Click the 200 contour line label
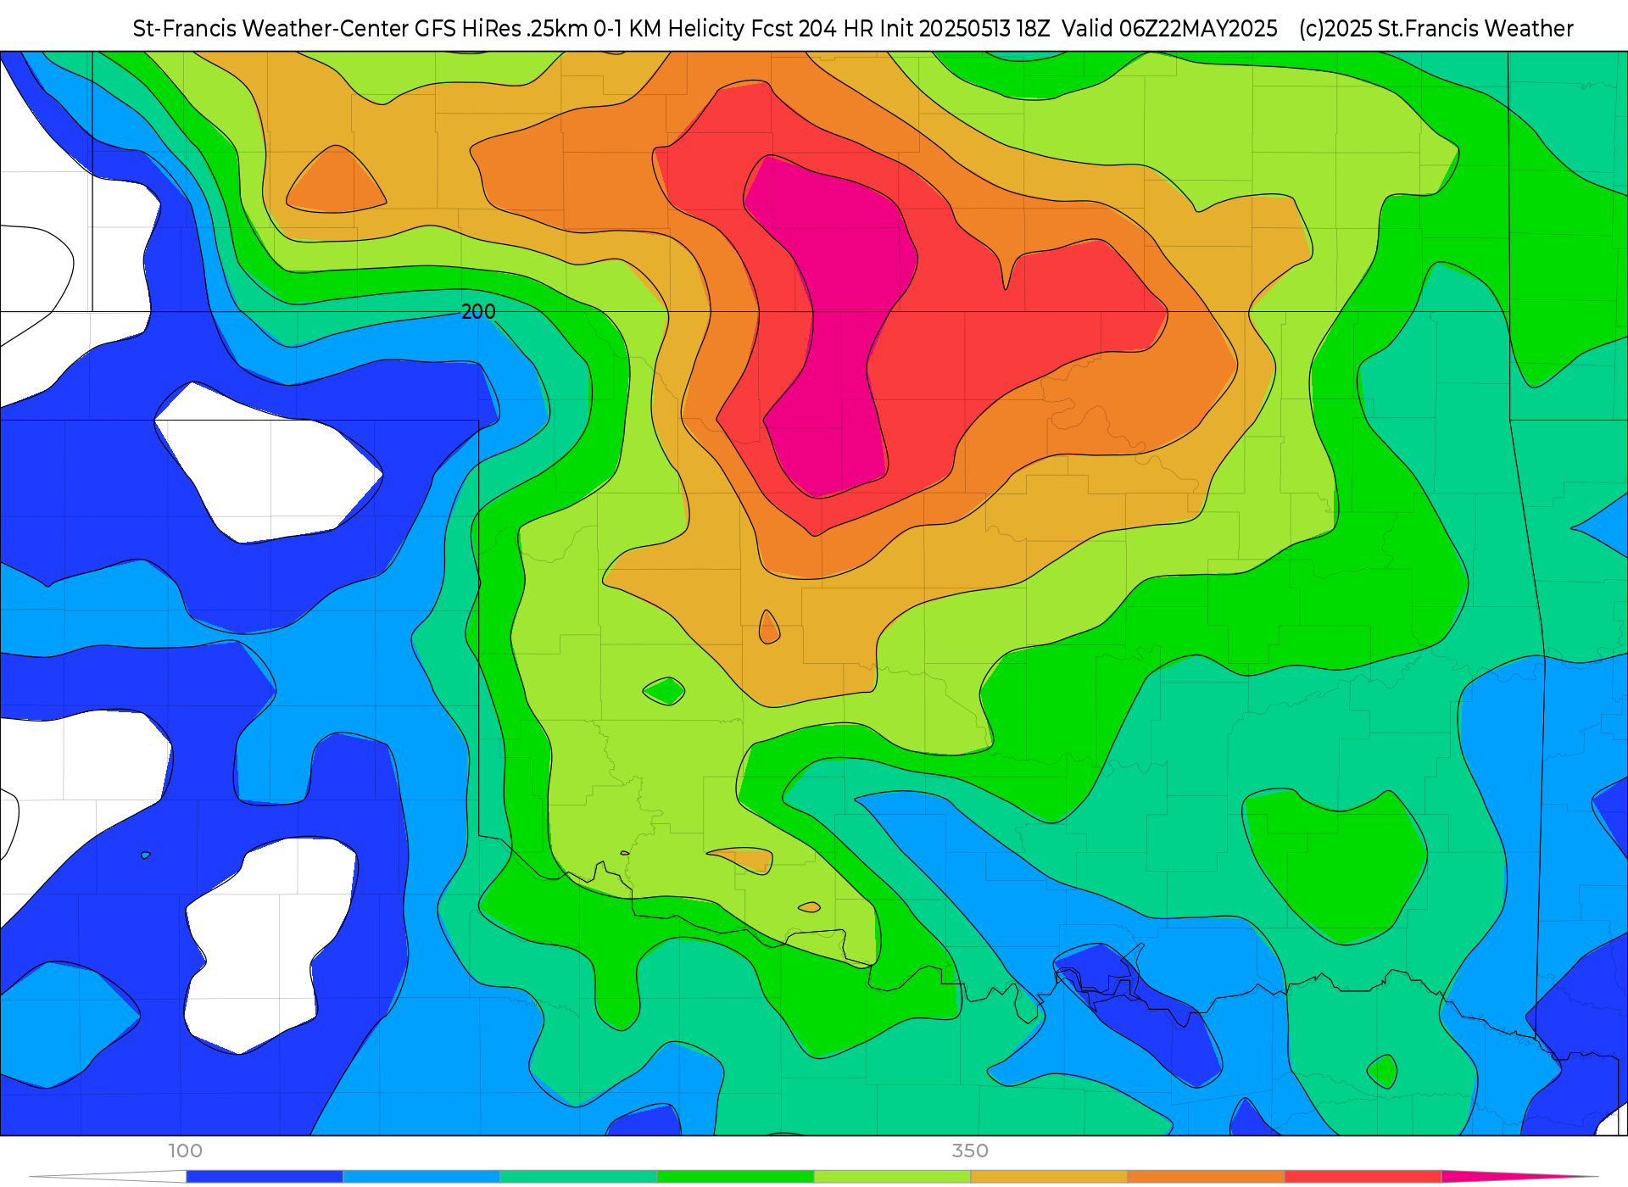This screenshot has width=1628, height=1187. pyautogui.click(x=478, y=312)
